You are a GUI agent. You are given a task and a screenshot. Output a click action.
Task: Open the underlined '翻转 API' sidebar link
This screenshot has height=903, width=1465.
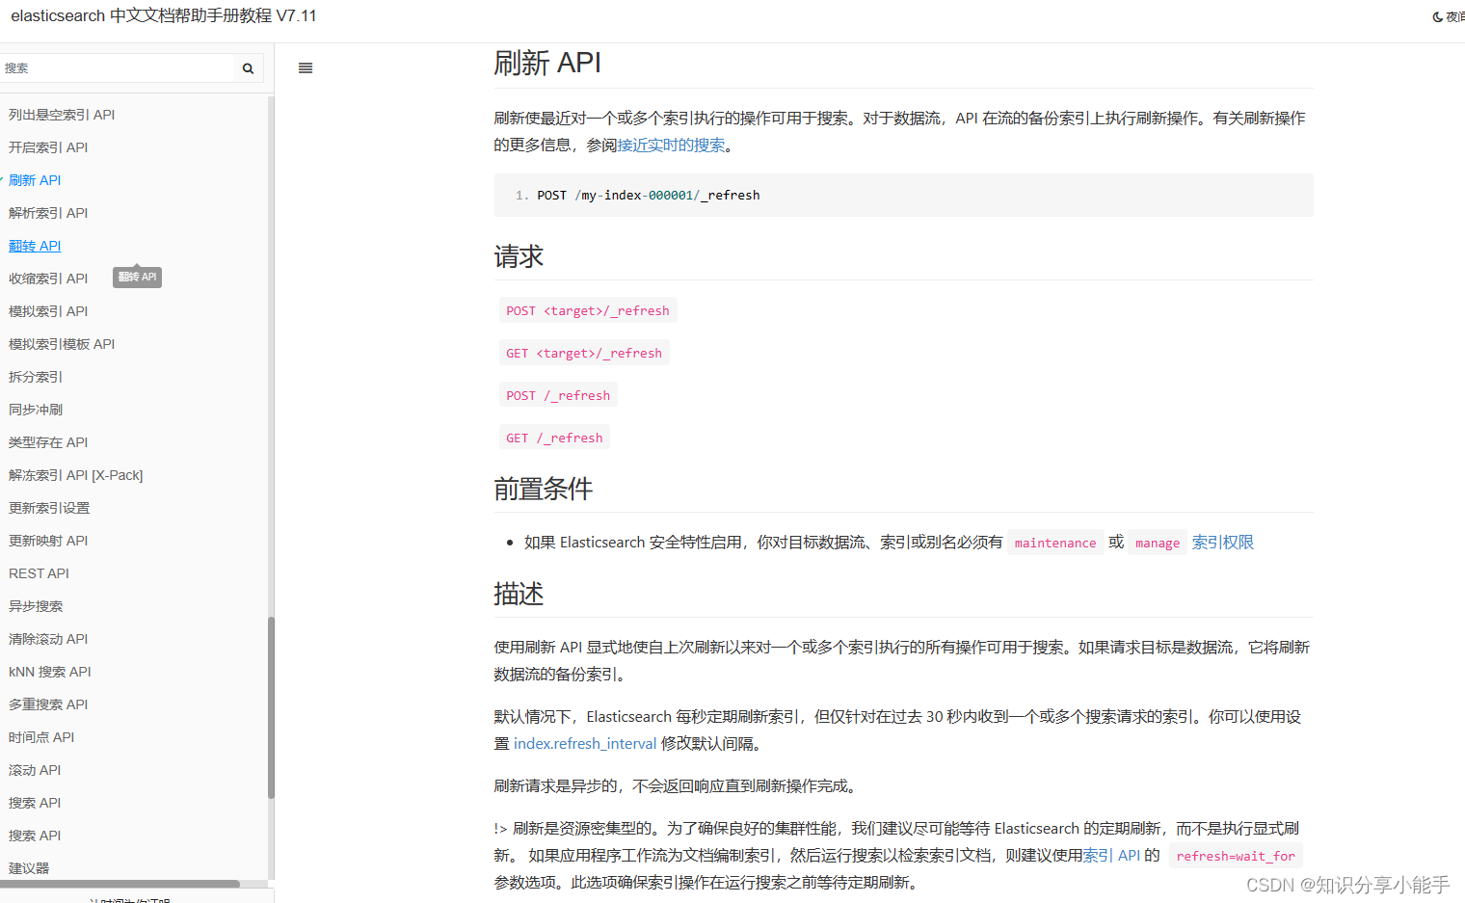click(35, 246)
